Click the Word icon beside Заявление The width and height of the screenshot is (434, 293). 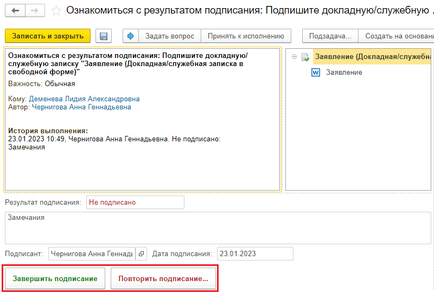pos(316,73)
